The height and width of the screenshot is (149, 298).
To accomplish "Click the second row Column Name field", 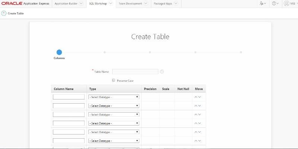I will [69, 106].
